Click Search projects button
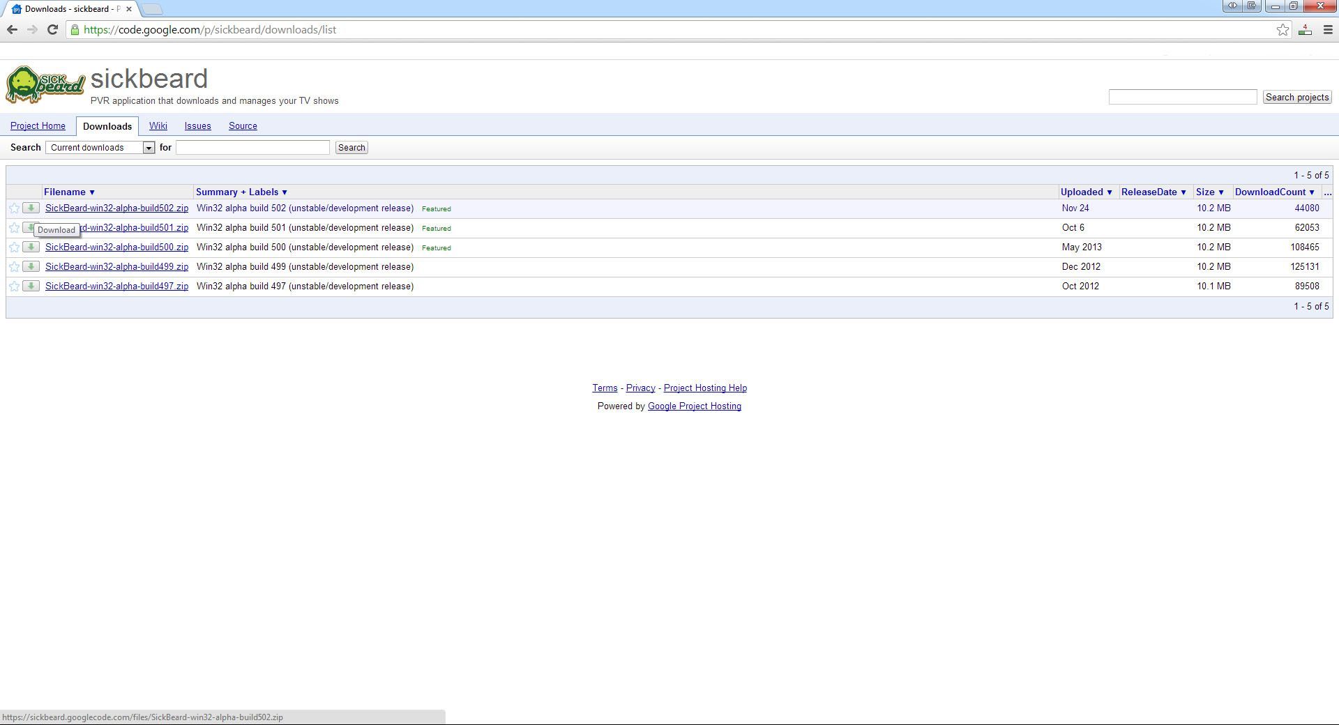This screenshot has width=1339, height=725. [x=1297, y=98]
